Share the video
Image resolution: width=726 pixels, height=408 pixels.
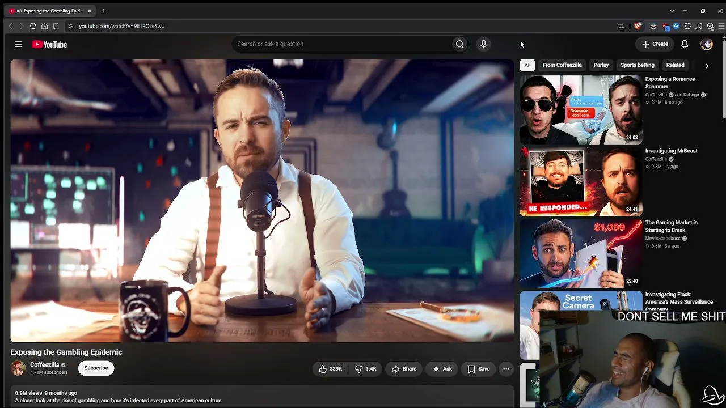(x=404, y=369)
